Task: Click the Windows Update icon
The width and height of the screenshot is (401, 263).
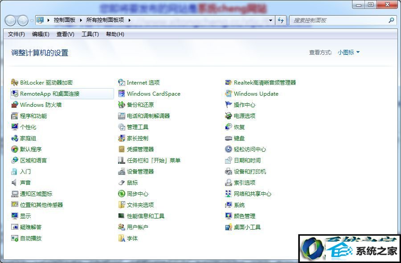Action: [229, 94]
